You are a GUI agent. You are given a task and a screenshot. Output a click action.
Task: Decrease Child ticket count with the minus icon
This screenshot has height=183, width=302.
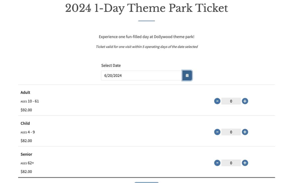pos(217,132)
